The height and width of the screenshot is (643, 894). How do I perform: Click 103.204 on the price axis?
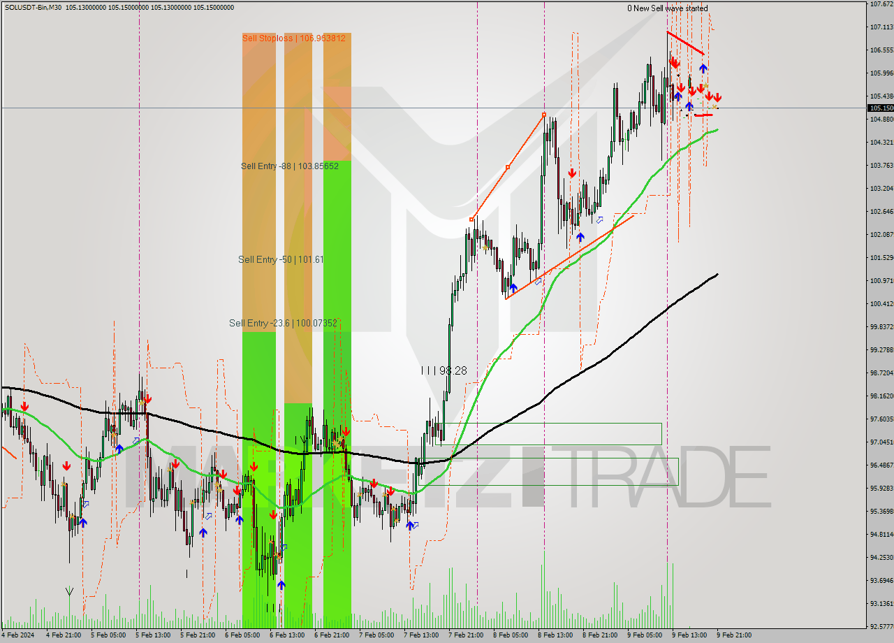click(881, 188)
